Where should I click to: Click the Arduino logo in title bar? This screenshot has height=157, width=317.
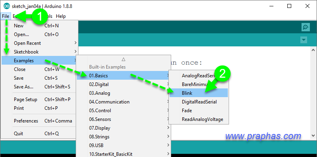point(6,6)
